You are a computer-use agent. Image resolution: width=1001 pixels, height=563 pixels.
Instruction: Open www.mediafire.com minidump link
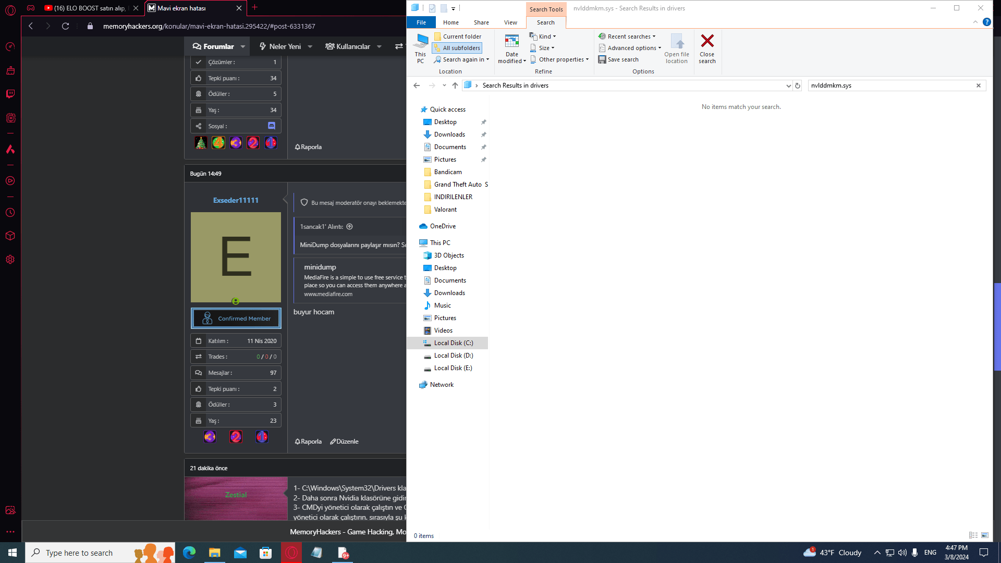328,294
